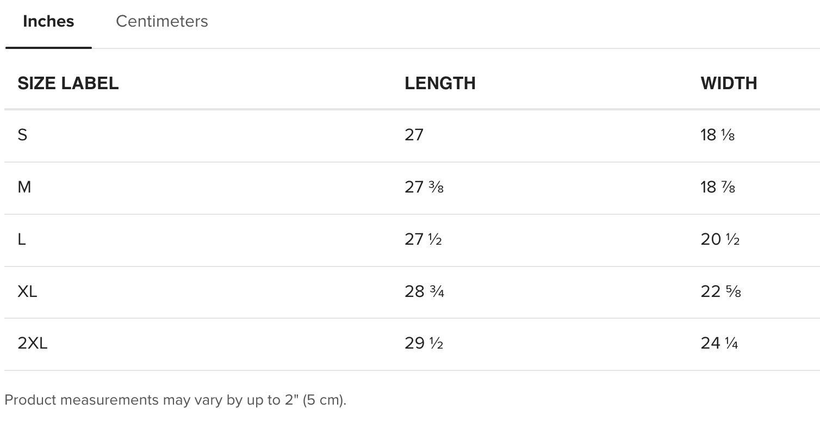
Task: Select the XL width value 22 ⅝
Action: tap(720, 292)
